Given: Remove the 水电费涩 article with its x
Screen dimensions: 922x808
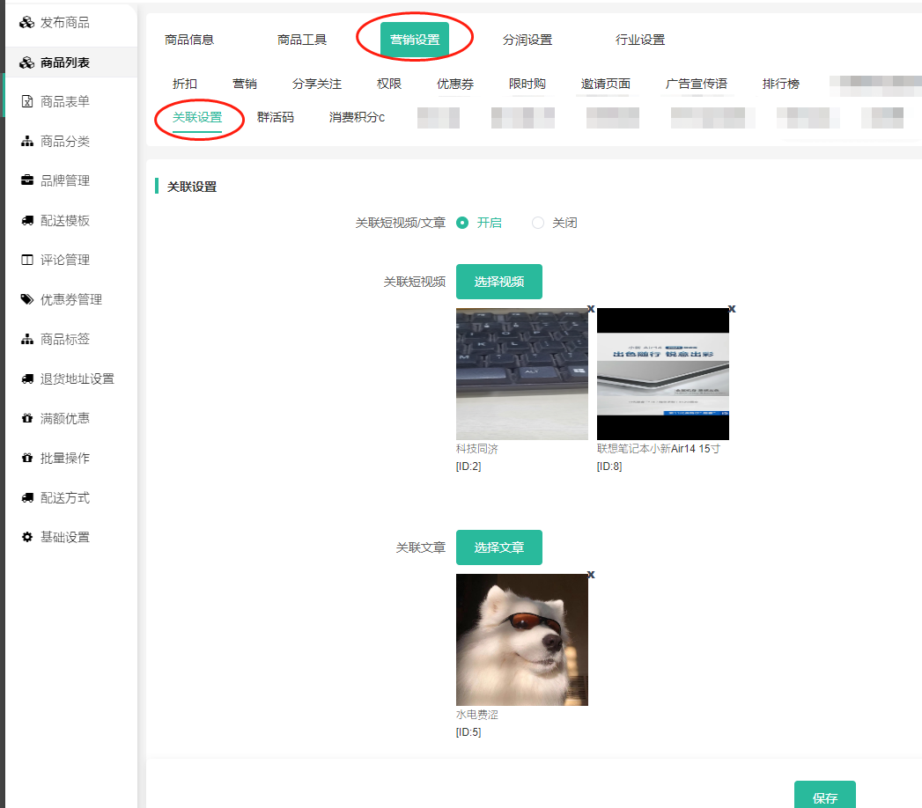Looking at the screenshot, I should coord(591,574).
